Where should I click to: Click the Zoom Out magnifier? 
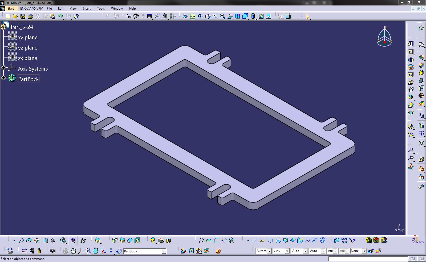(x=222, y=16)
